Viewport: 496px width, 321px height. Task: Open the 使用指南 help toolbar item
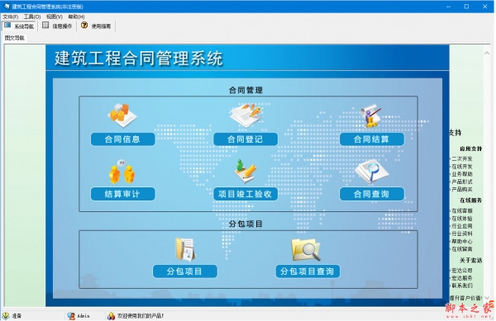tap(96, 26)
